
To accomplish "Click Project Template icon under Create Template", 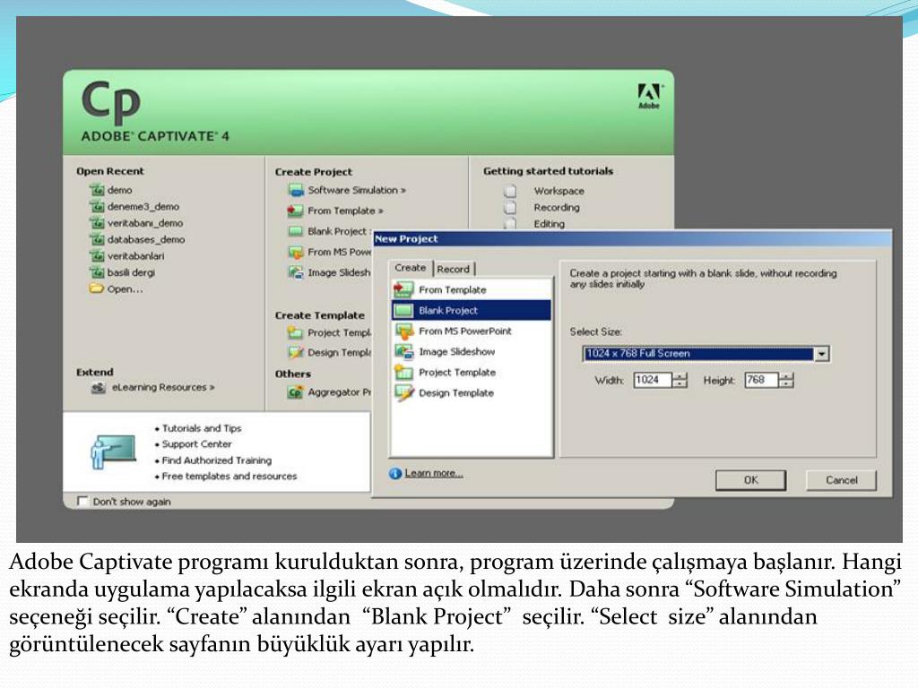I will [x=295, y=333].
